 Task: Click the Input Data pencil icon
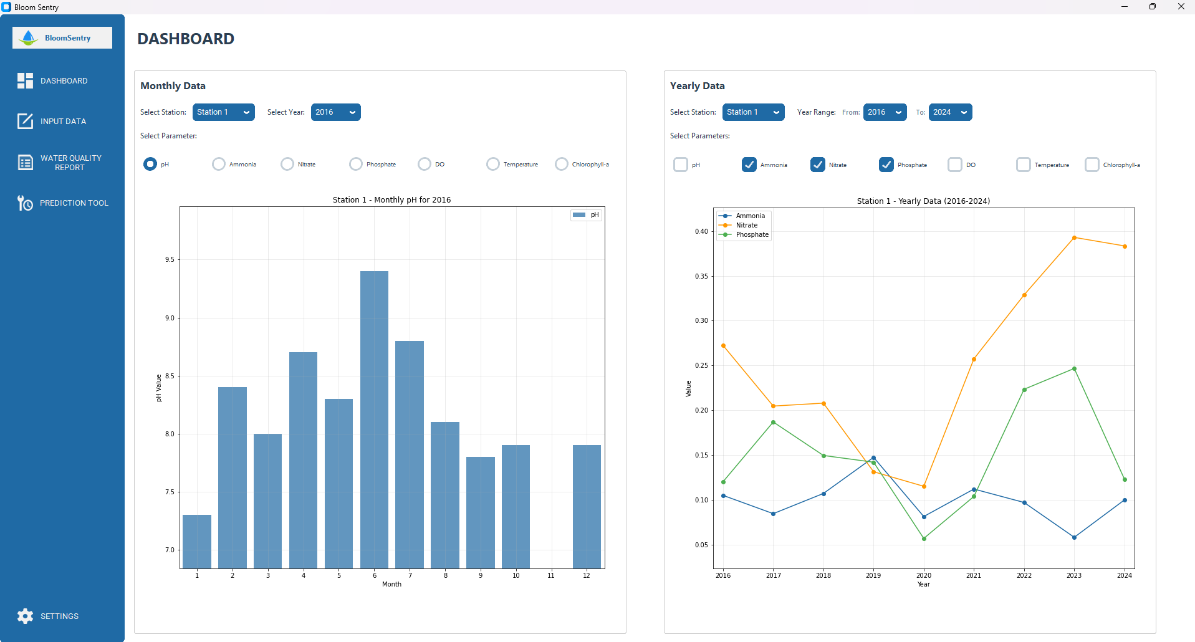(x=25, y=121)
